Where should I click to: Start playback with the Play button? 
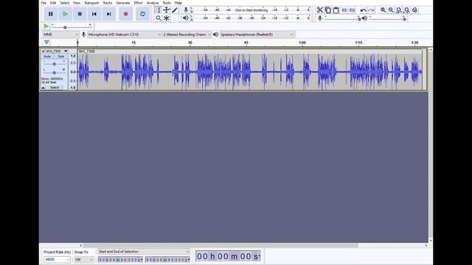[65, 14]
